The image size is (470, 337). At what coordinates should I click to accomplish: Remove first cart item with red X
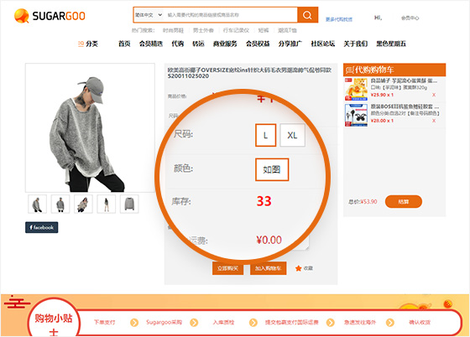[434, 95]
